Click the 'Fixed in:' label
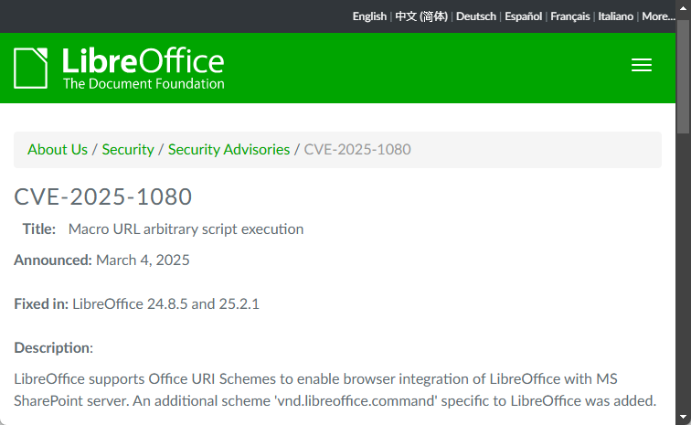 coord(41,304)
